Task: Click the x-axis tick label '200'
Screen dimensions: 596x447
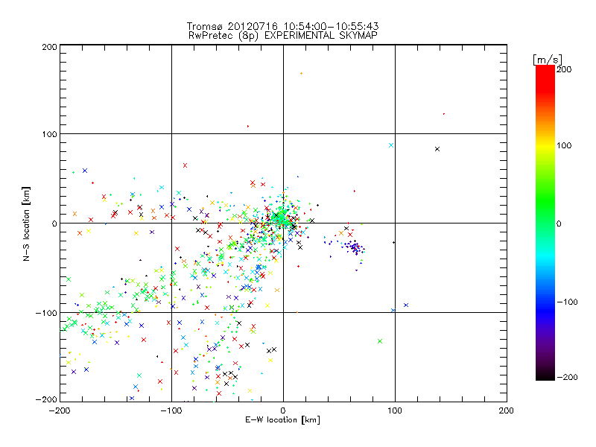Action: [507, 410]
